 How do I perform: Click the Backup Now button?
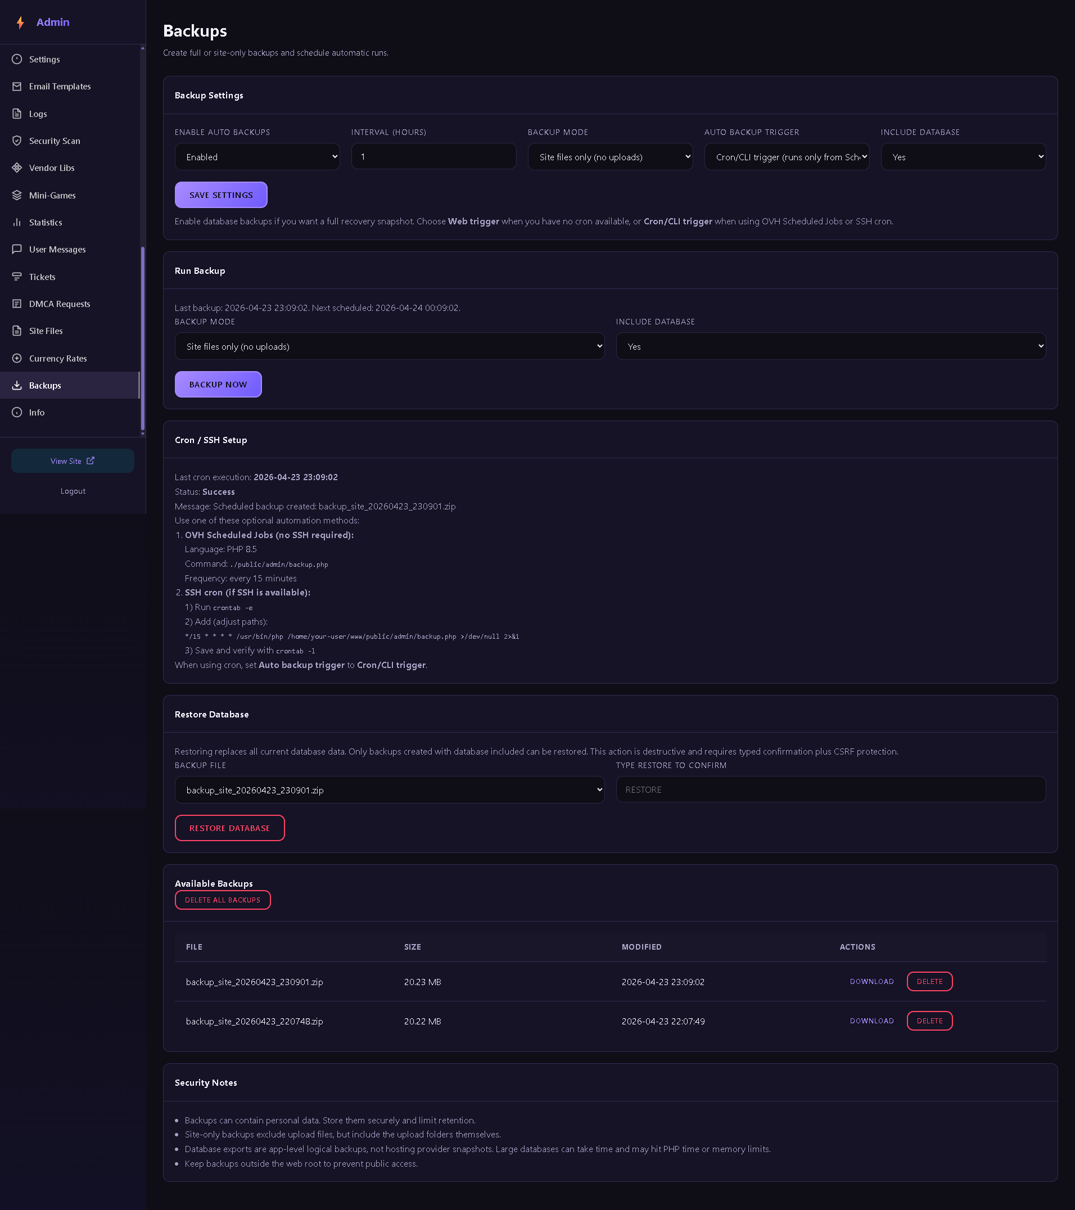pos(218,384)
